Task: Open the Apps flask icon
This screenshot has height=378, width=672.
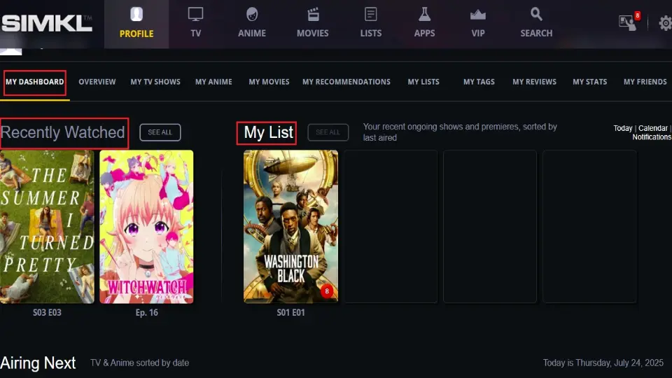Action: click(x=424, y=15)
